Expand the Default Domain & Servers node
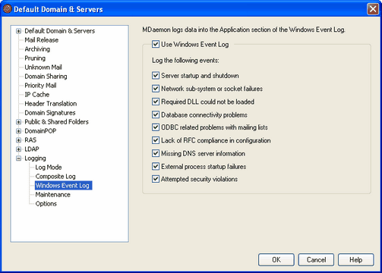Image resolution: width=382 pixels, height=273 pixels. 18,31
